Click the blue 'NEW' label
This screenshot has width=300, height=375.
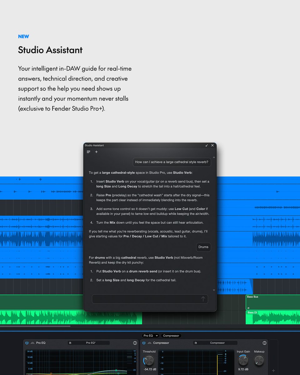coord(23,37)
